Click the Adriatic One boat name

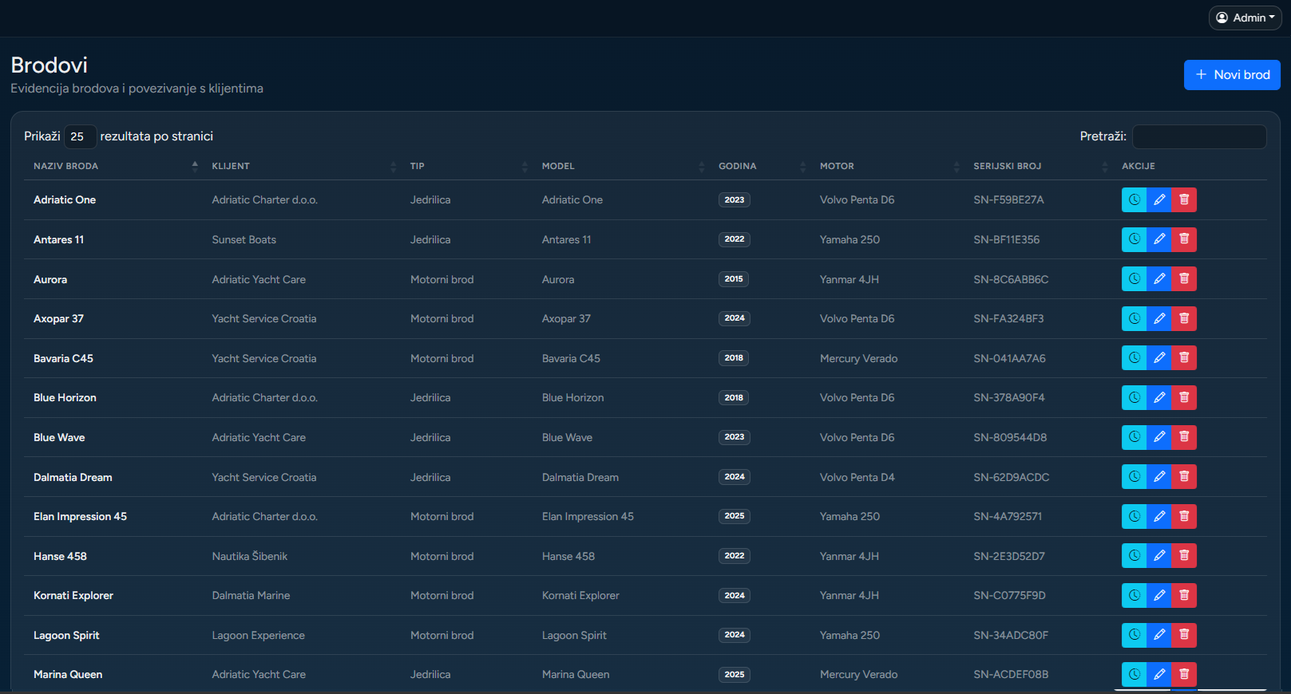[65, 200]
